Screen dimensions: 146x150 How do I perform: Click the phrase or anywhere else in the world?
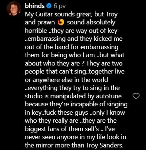pos(67,80)
